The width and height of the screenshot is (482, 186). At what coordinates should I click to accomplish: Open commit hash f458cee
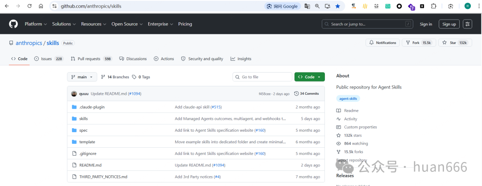pyautogui.click(x=265, y=94)
